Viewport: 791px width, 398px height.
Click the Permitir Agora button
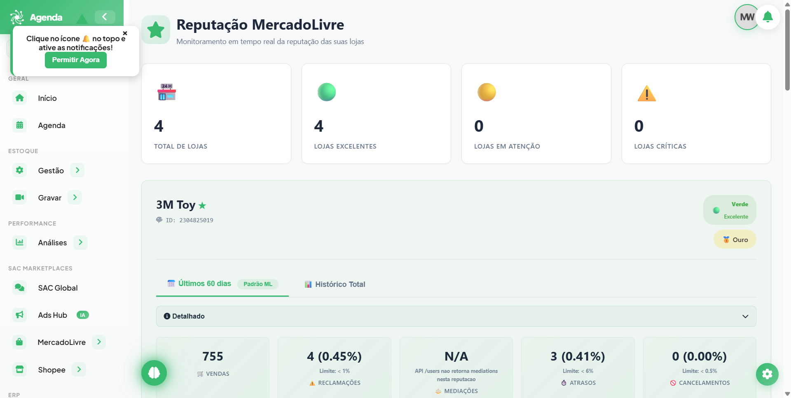(76, 60)
